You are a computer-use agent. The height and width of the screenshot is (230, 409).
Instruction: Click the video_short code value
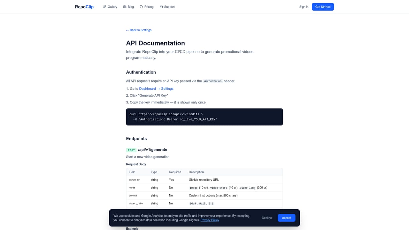[x=219, y=188]
